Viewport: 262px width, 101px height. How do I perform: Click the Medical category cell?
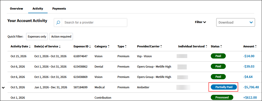(100, 87)
